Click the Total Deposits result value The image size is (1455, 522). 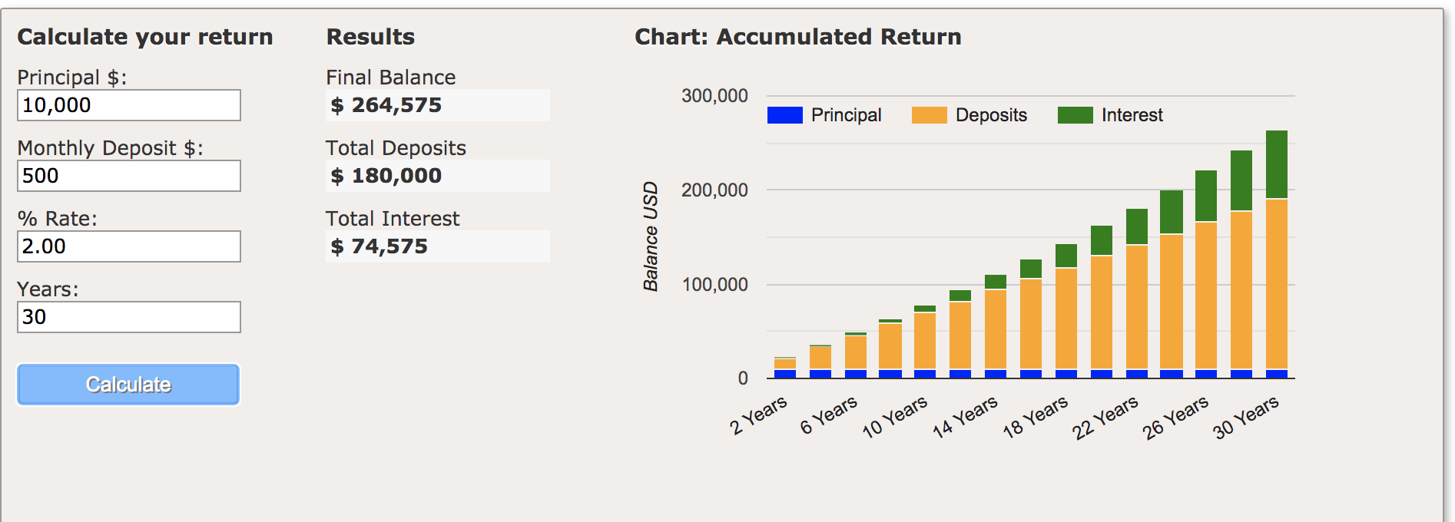coord(386,176)
